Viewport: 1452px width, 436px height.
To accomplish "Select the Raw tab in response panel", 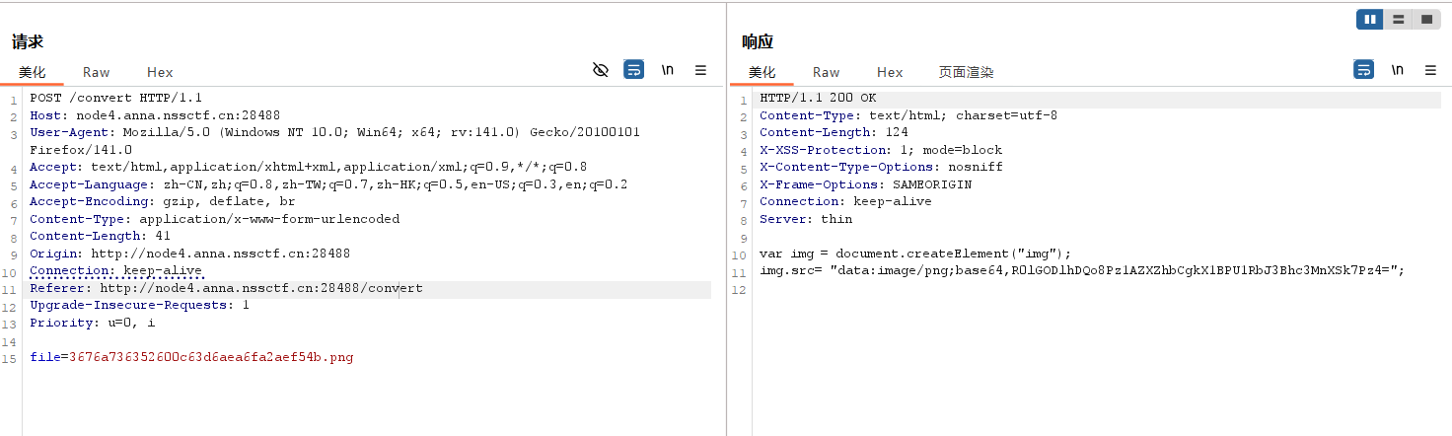I will click(827, 72).
